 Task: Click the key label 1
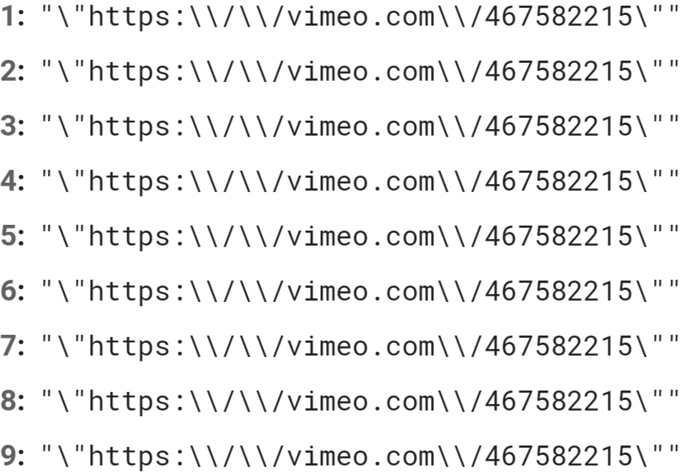(x=13, y=16)
